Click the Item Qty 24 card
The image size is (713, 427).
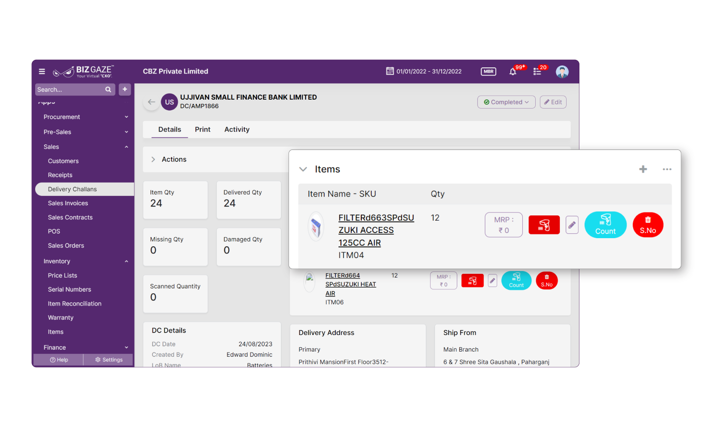(175, 200)
